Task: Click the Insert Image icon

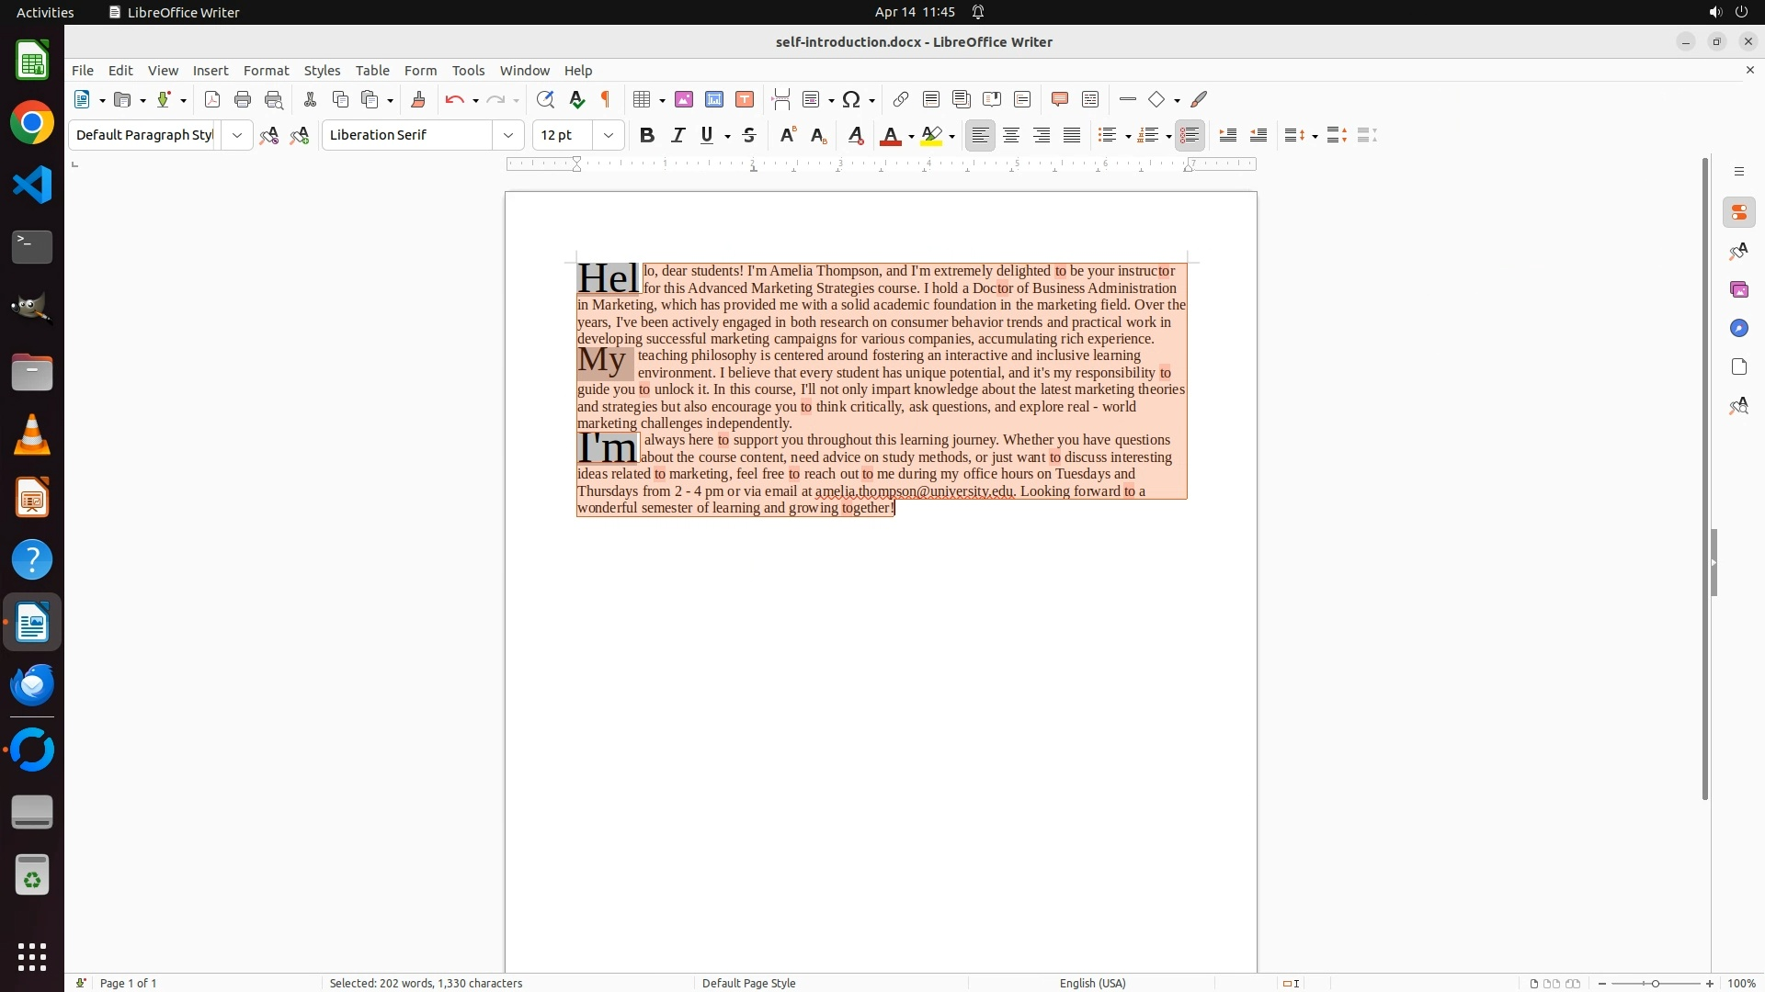Action: point(683,99)
